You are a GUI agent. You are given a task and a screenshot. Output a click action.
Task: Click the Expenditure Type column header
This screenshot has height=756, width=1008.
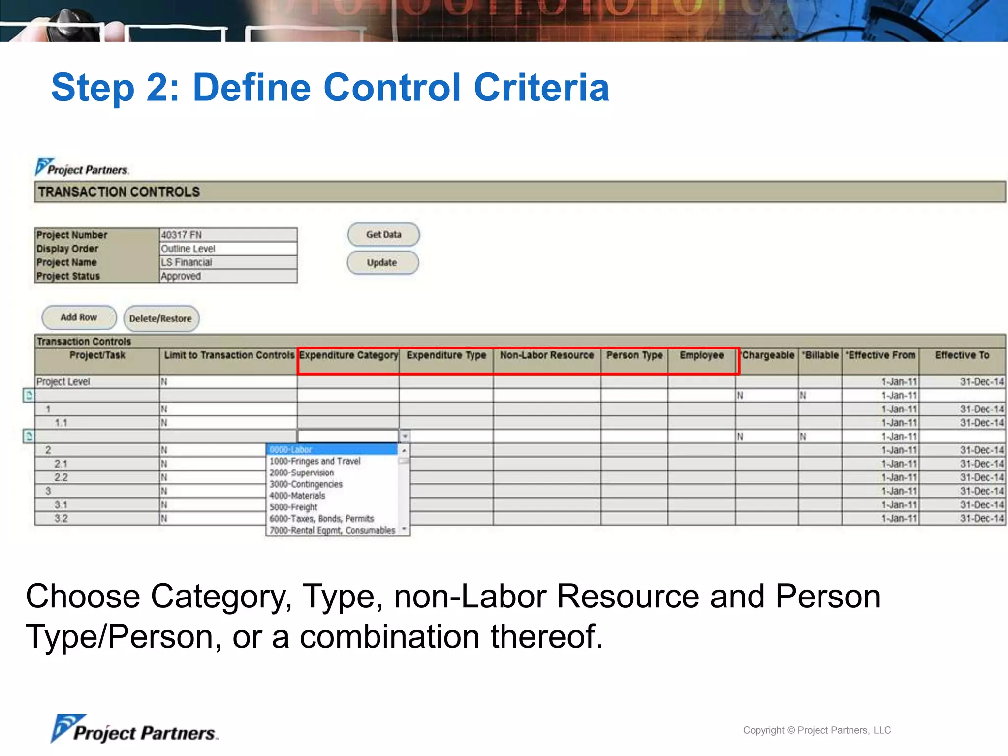(446, 361)
